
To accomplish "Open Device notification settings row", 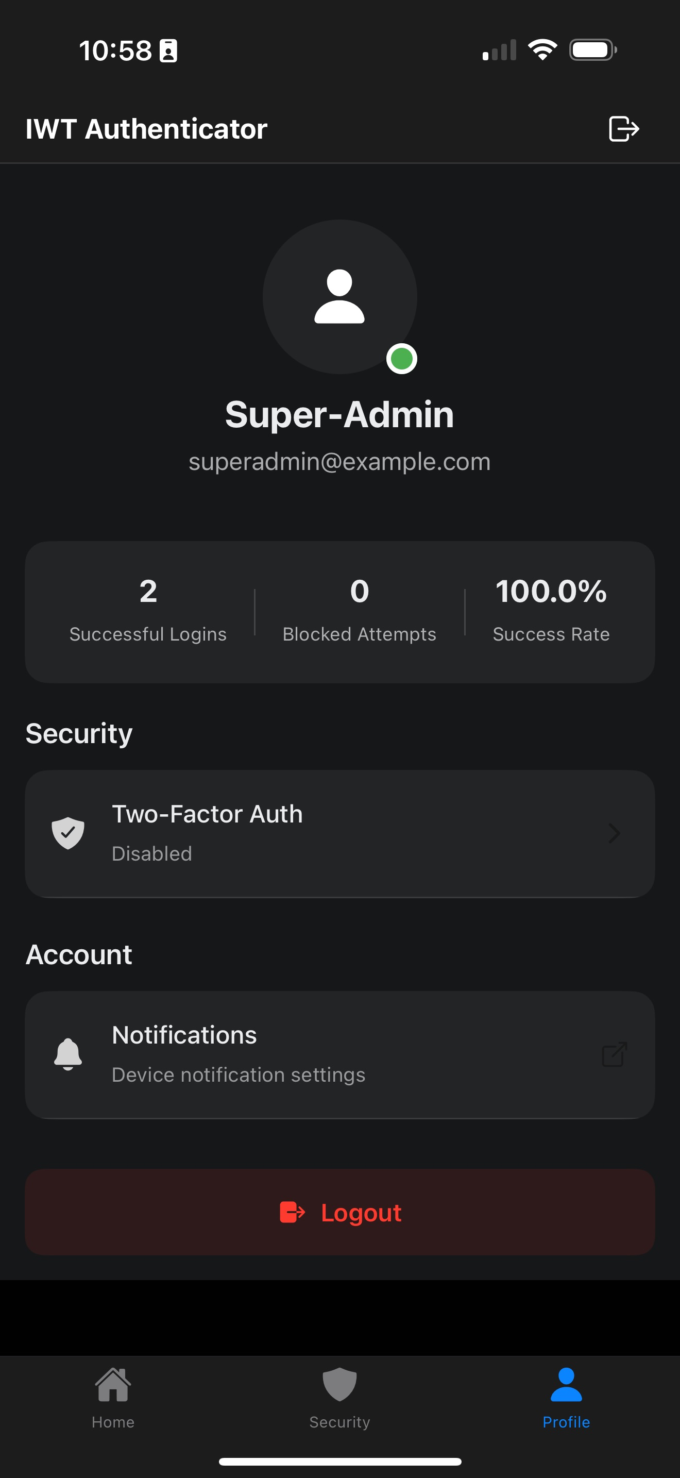I will [x=339, y=1055].
